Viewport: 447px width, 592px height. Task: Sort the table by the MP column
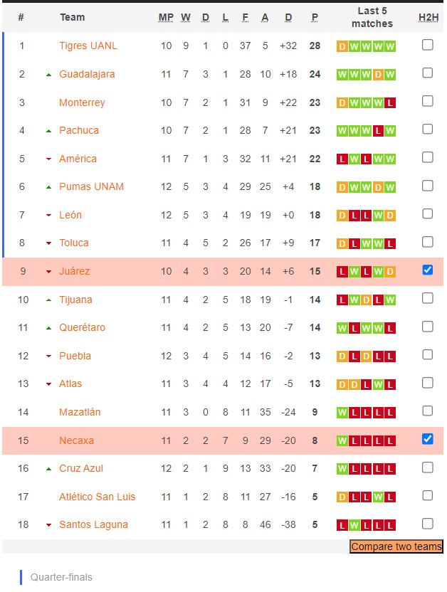click(x=166, y=17)
